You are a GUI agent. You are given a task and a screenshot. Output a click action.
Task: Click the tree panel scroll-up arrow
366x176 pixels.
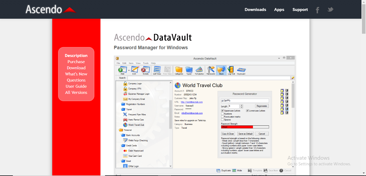(171, 83)
